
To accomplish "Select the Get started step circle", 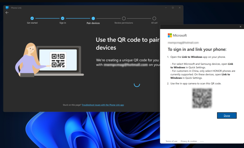I will tap(32, 18).
